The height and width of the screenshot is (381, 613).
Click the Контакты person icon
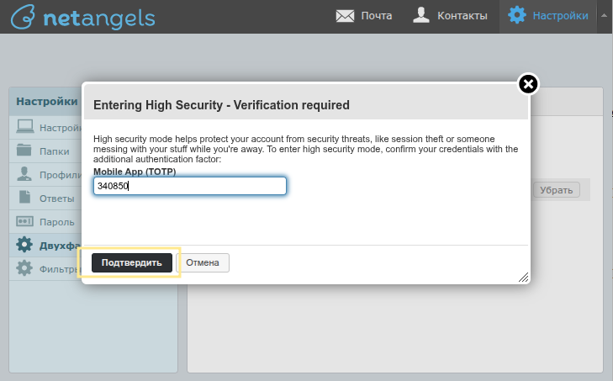(422, 15)
